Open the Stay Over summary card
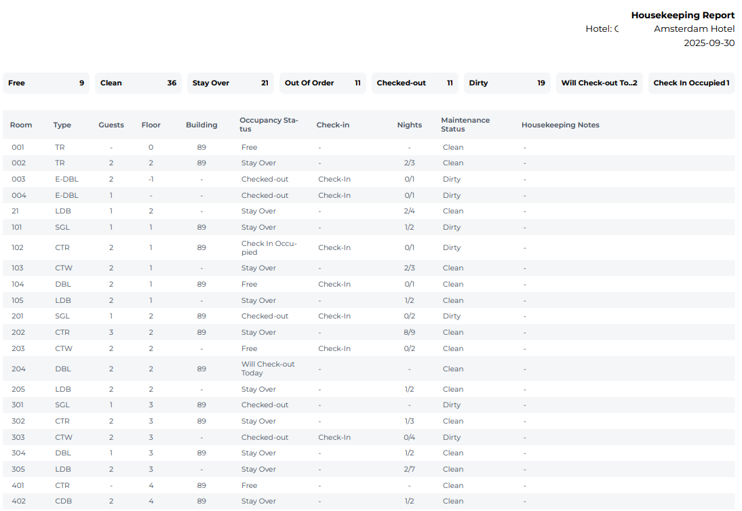 [x=231, y=83]
